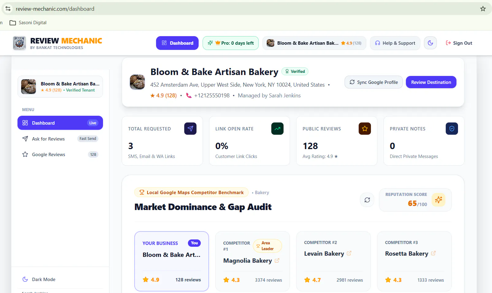Open the Dashboard button in top navigation

point(177,43)
